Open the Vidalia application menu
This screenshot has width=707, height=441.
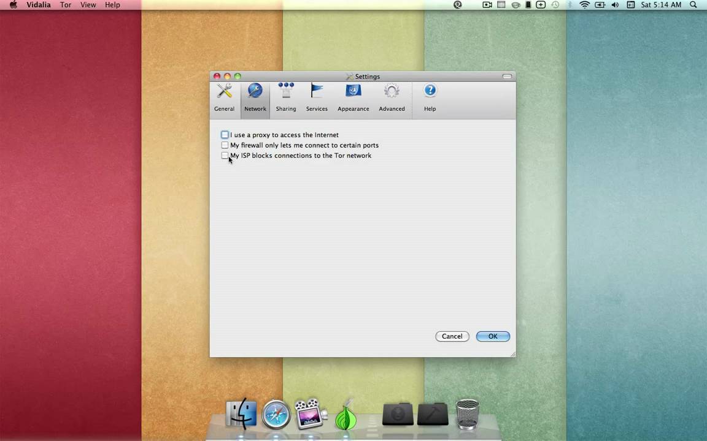[x=39, y=5]
